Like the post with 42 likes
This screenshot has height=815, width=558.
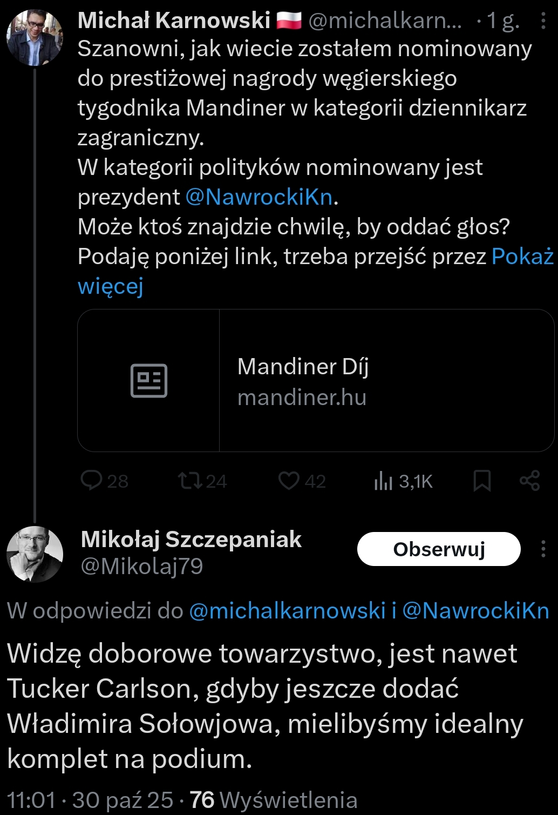pos(289,480)
